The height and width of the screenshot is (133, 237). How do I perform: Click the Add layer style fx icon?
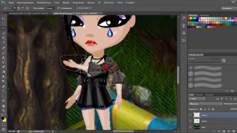219,132
